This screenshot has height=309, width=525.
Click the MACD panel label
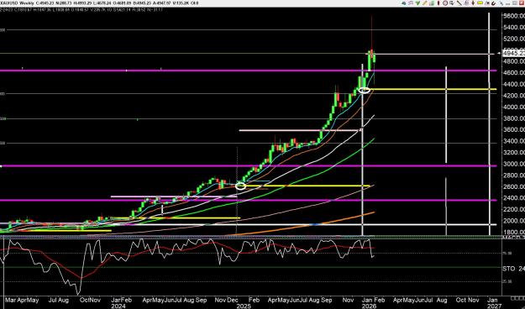pos(513,238)
